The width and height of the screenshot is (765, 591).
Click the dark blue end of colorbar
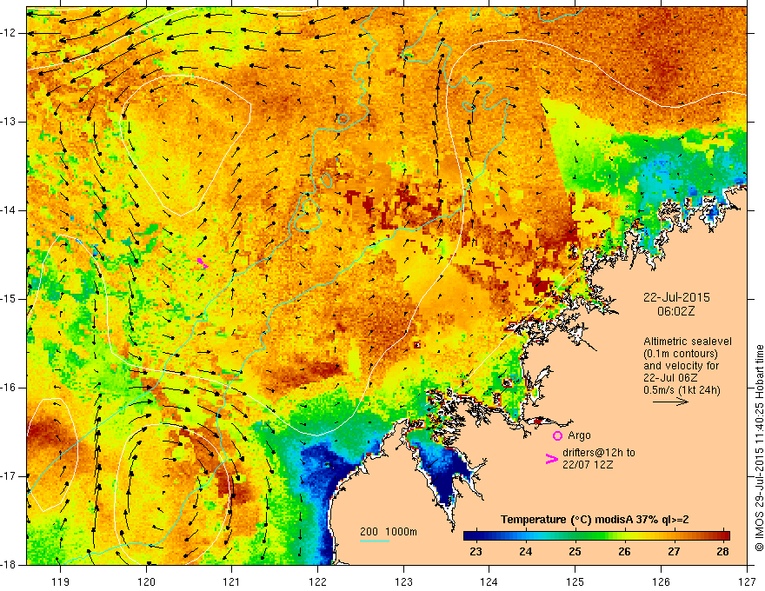[469, 536]
